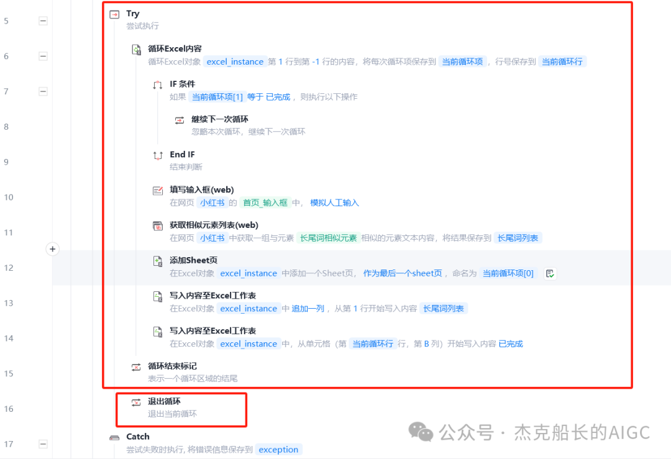Click the 当前循环项 variable tag
The image size is (671, 459).
[462, 61]
